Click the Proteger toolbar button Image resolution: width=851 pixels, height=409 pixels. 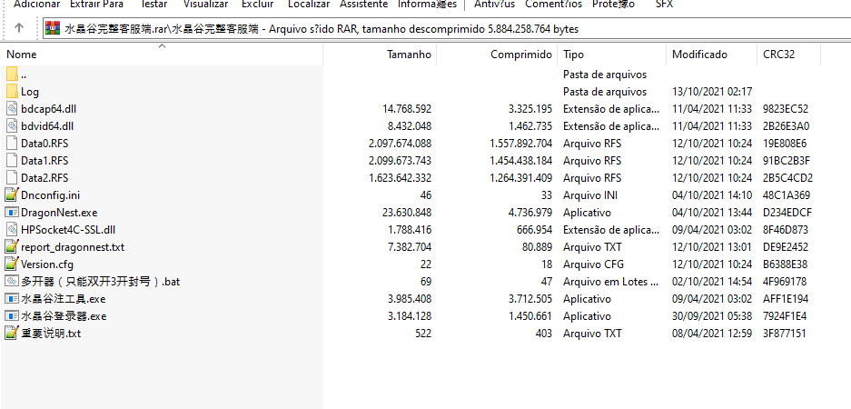(613, 5)
